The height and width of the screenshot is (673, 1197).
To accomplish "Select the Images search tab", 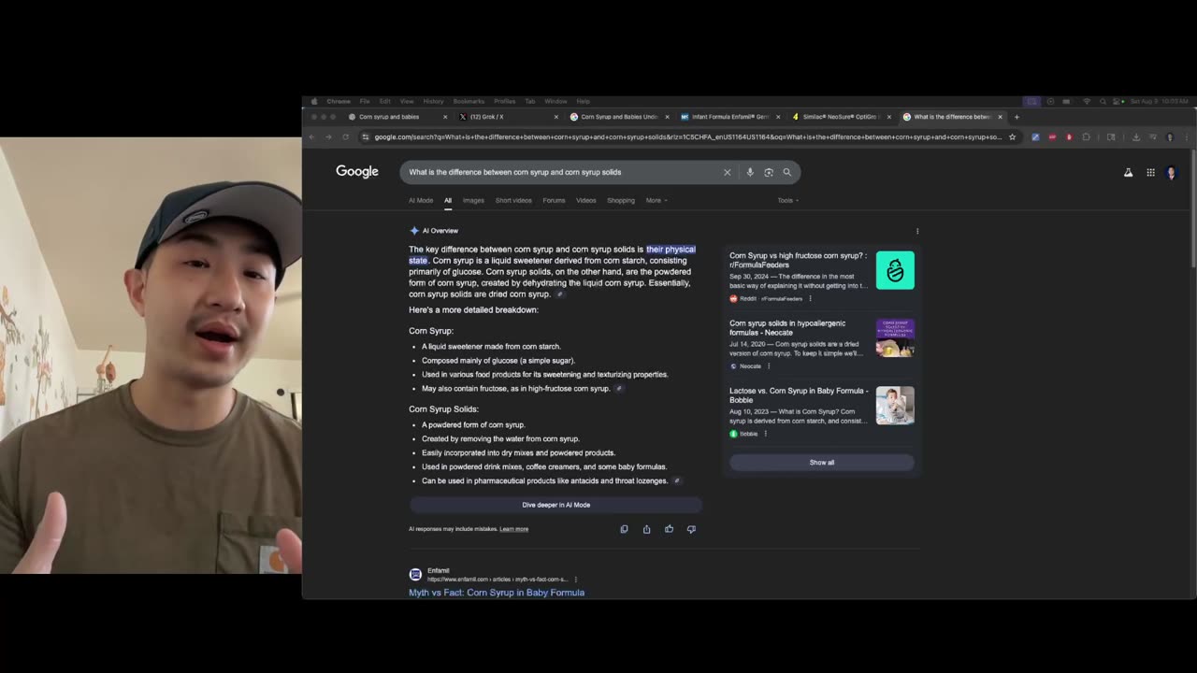I will pos(473,200).
